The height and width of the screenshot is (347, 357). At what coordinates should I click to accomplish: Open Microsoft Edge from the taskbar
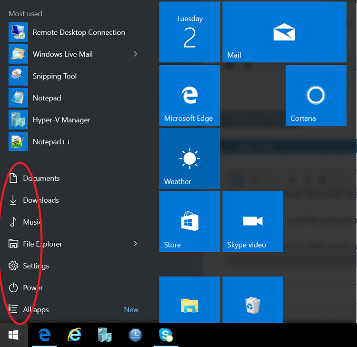pyautogui.click(x=44, y=335)
